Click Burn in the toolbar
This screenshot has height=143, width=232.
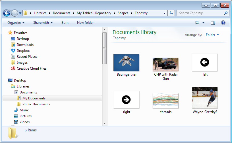coord(65,23)
